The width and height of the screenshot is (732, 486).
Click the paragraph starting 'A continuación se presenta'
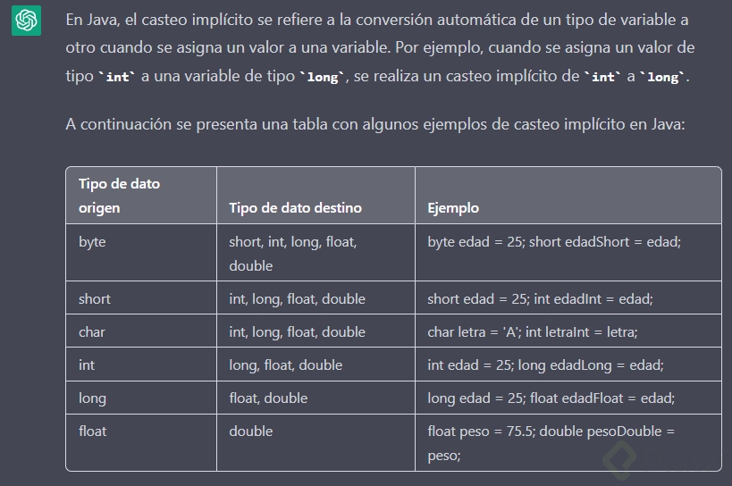[374, 124]
